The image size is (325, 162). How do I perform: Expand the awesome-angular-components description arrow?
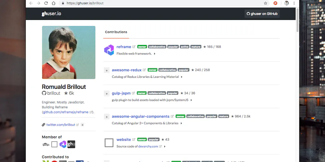[181, 123]
